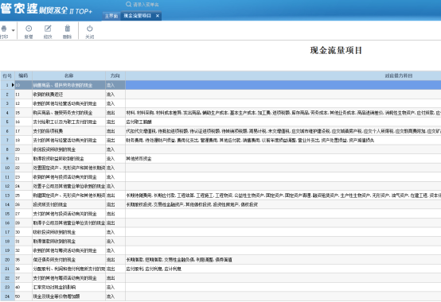Select row number 15 cell
Screen dimensions: 441x302
(7, 214)
